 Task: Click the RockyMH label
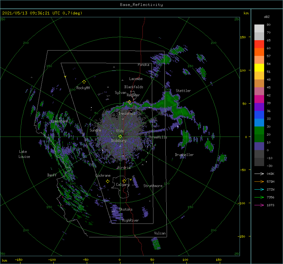(83, 88)
